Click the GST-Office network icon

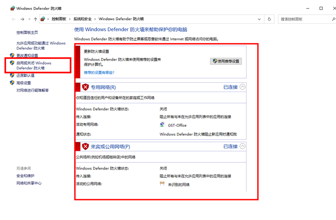click(162, 125)
